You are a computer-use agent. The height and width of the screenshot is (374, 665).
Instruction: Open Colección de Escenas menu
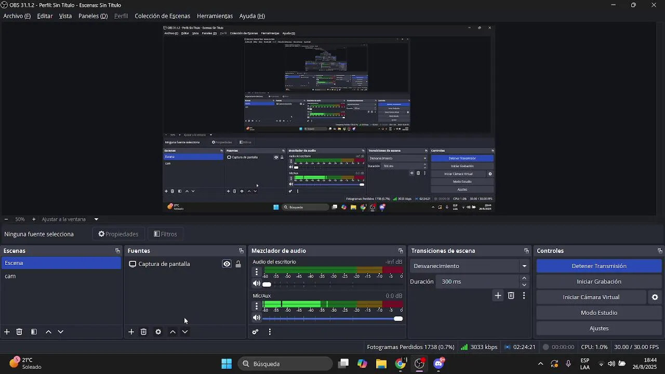163,16
